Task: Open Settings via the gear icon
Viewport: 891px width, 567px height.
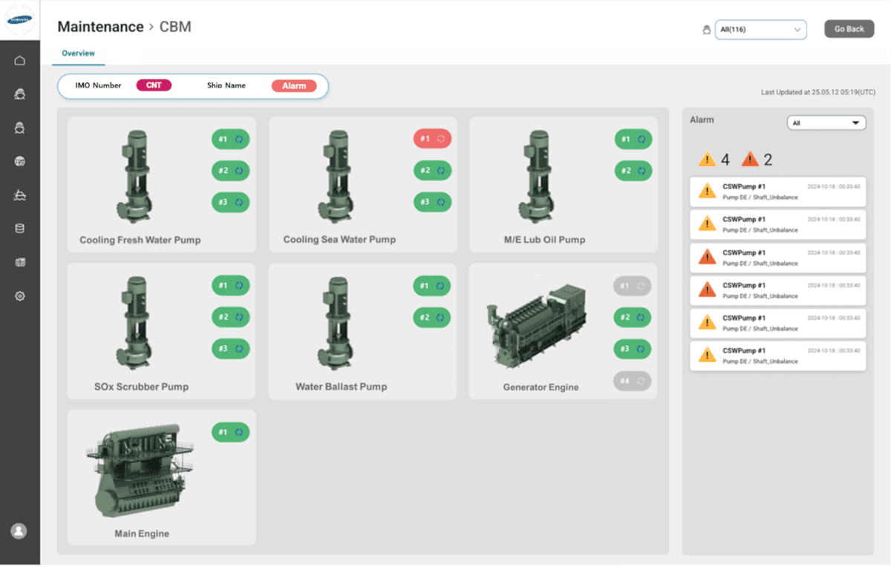Action: coord(19,295)
